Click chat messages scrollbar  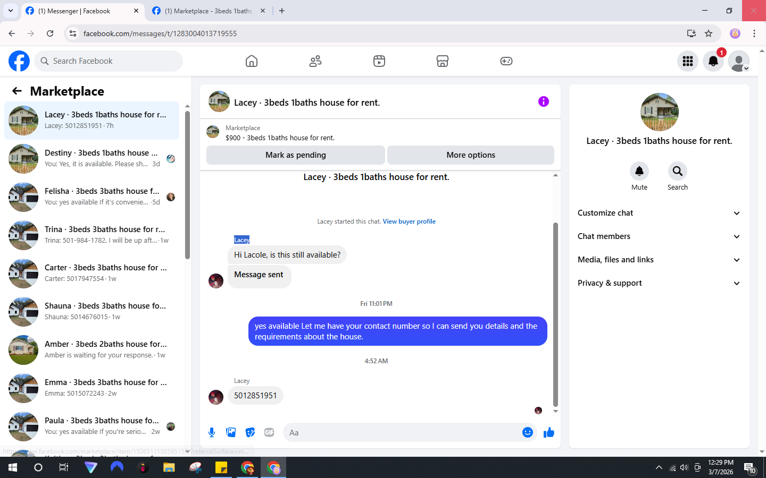pyautogui.click(x=555, y=314)
